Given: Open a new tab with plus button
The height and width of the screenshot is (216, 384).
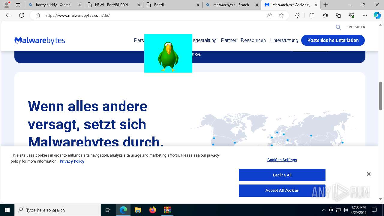Looking at the screenshot, I should [326, 5].
